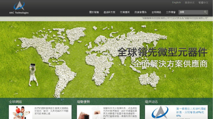This screenshot has height=119, width=213.
Task: Switch language to 简体中文
Action: pos(190,2)
